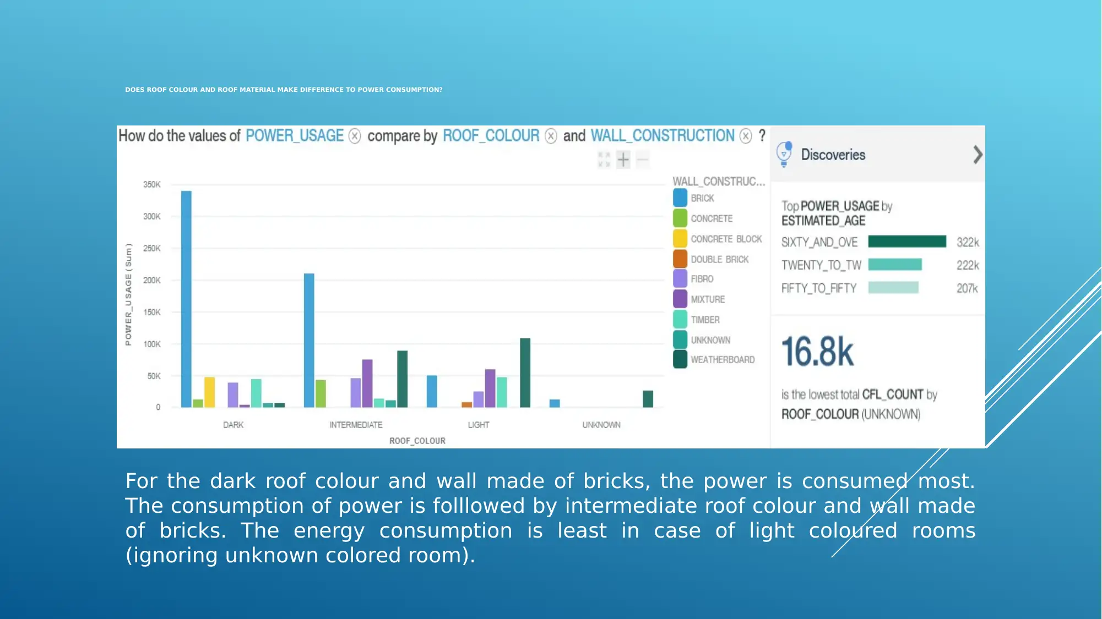The height and width of the screenshot is (619, 1102).
Task: Click the zoom-out minus icon in chart
Action: point(642,160)
